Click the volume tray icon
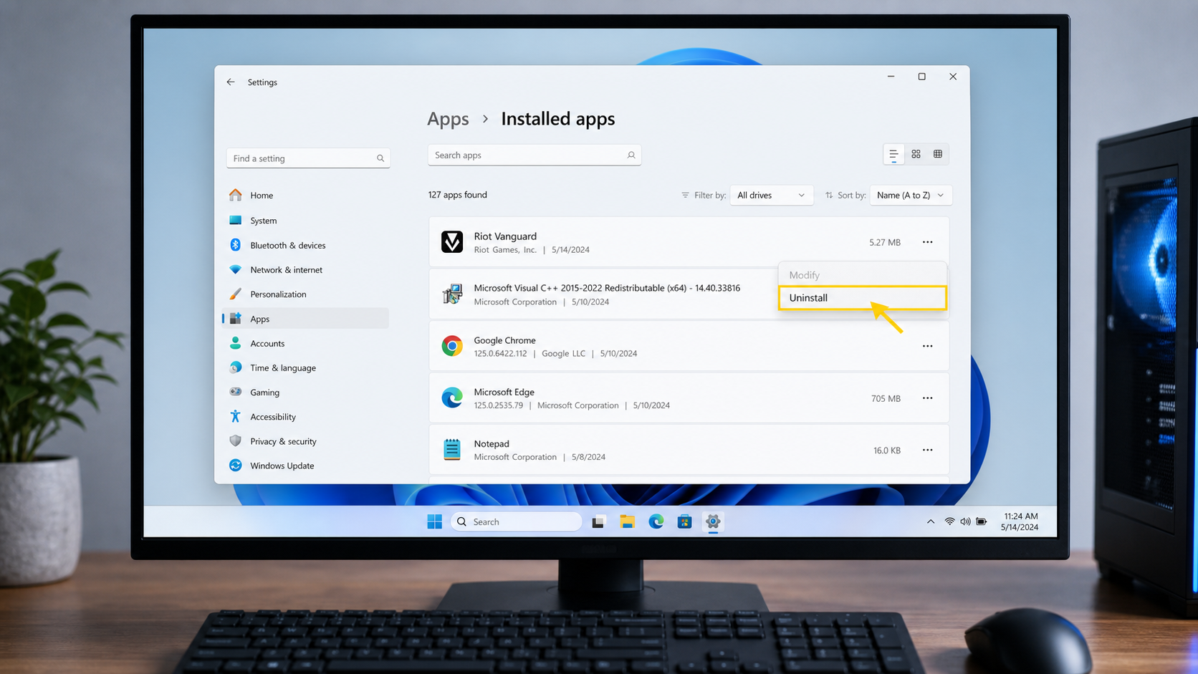The image size is (1198, 674). (965, 521)
